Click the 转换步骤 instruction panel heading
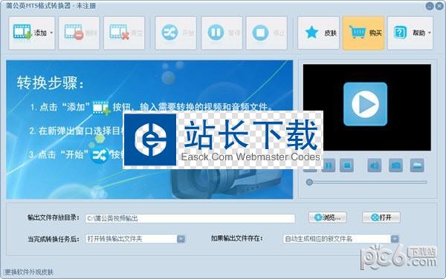The width and height of the screenshot is (446, 279). click(x=51, y=83)
